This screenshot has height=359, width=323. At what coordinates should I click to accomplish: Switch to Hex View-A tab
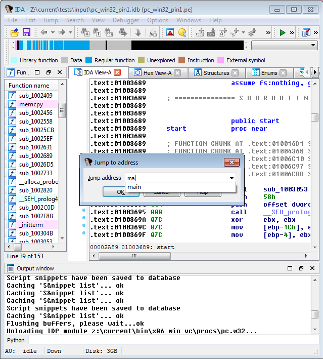pyautogui.click(x=157, y=73)
